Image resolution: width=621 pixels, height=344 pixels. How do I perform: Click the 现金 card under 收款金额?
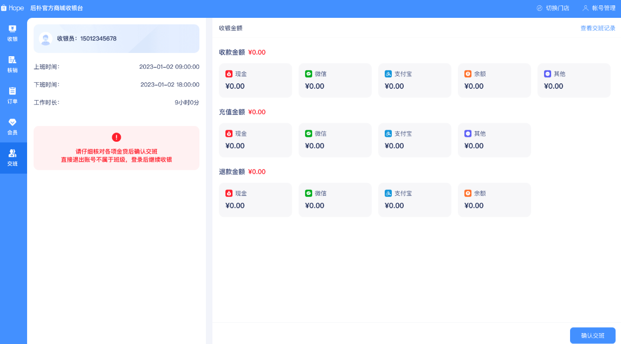coord(255,81)
